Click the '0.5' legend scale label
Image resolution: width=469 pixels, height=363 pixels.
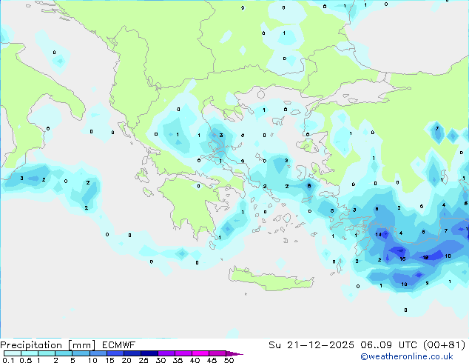[x=26, y=360]
